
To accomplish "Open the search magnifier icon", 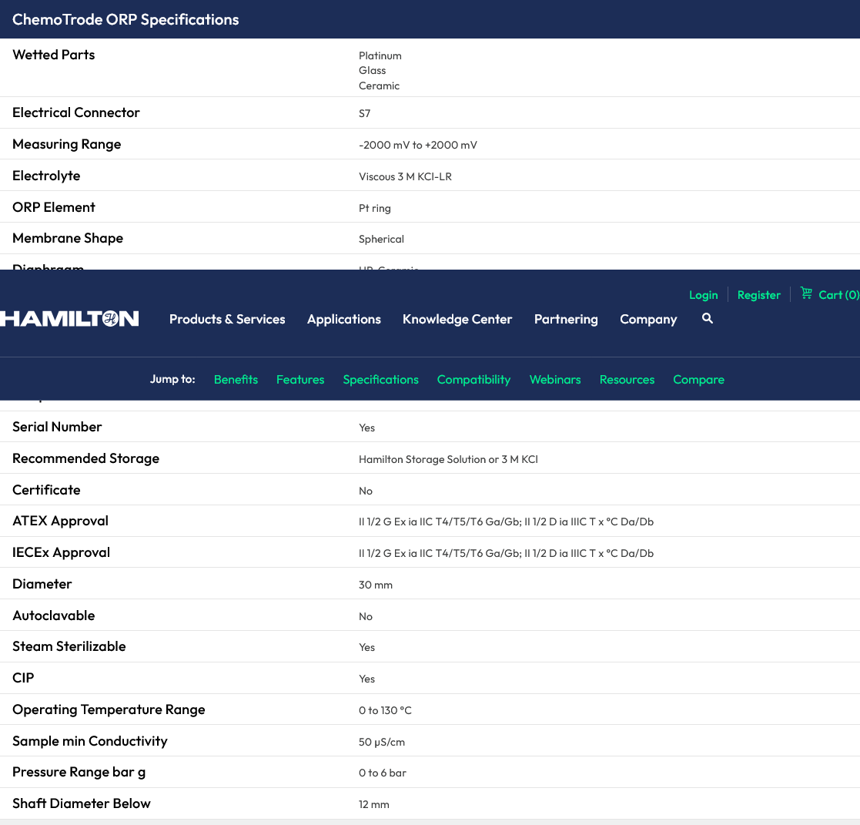I will tap(708, 318).
